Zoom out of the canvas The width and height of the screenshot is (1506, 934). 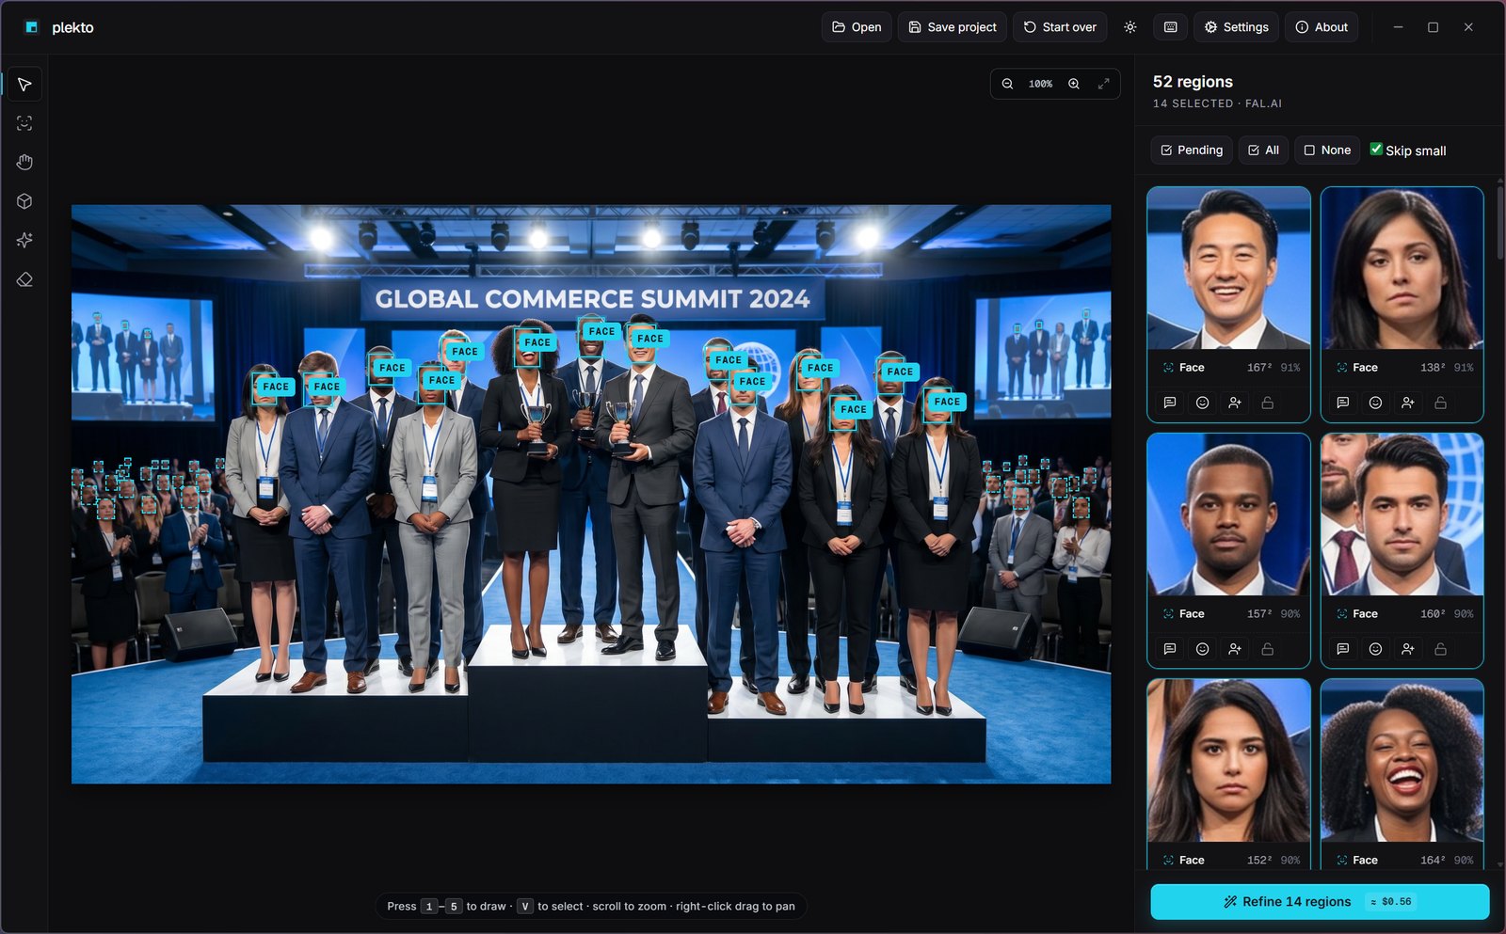(x=1007, y=84)
